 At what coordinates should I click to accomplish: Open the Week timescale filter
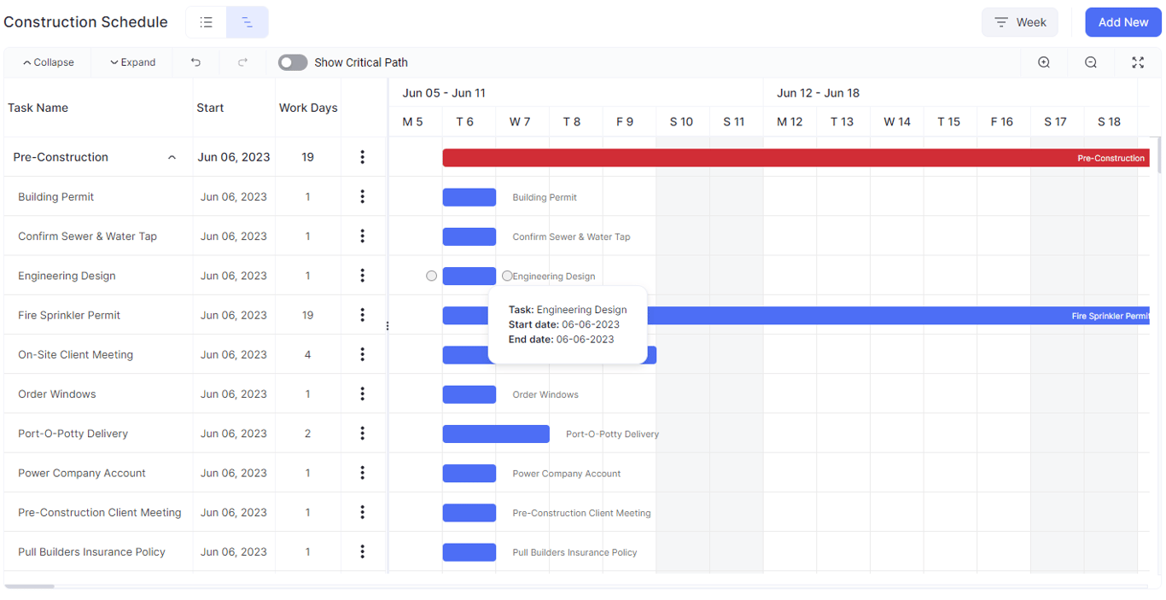click(1020, 22)
